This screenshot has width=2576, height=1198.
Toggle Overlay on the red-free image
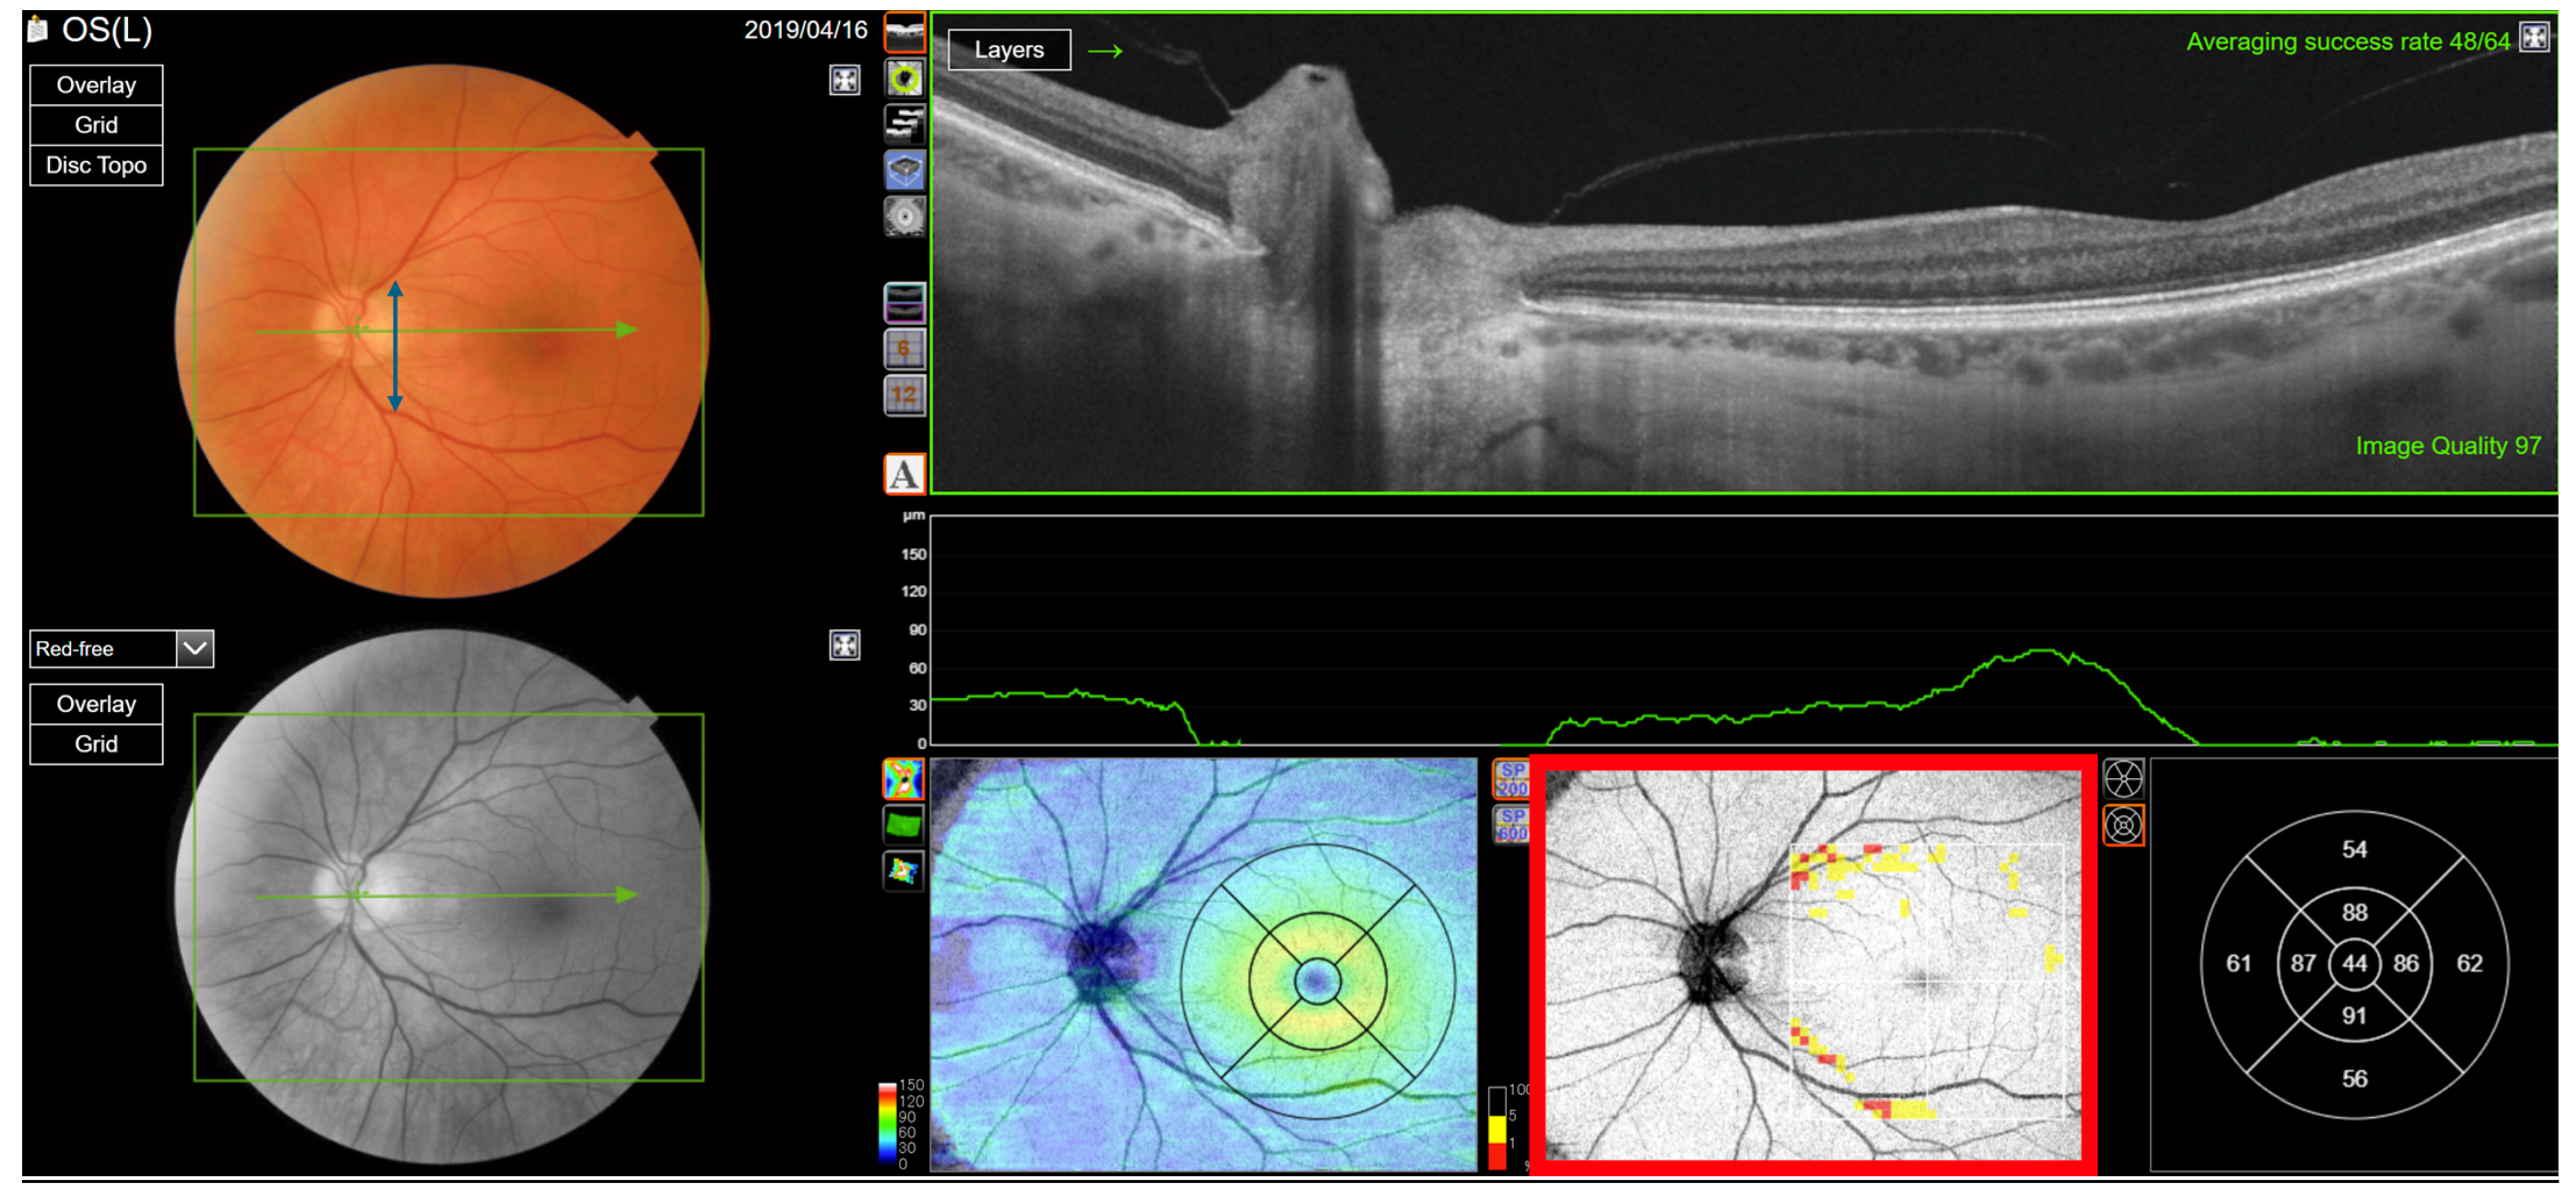(x=96, y=704)
